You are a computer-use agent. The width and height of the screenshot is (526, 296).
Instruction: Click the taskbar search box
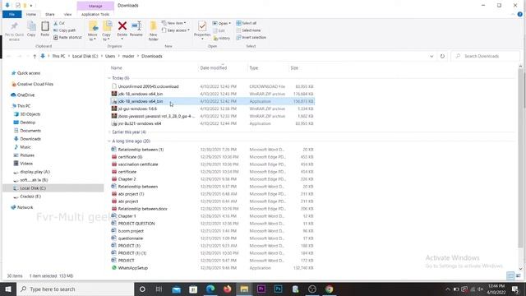click(x=75, y=289)
